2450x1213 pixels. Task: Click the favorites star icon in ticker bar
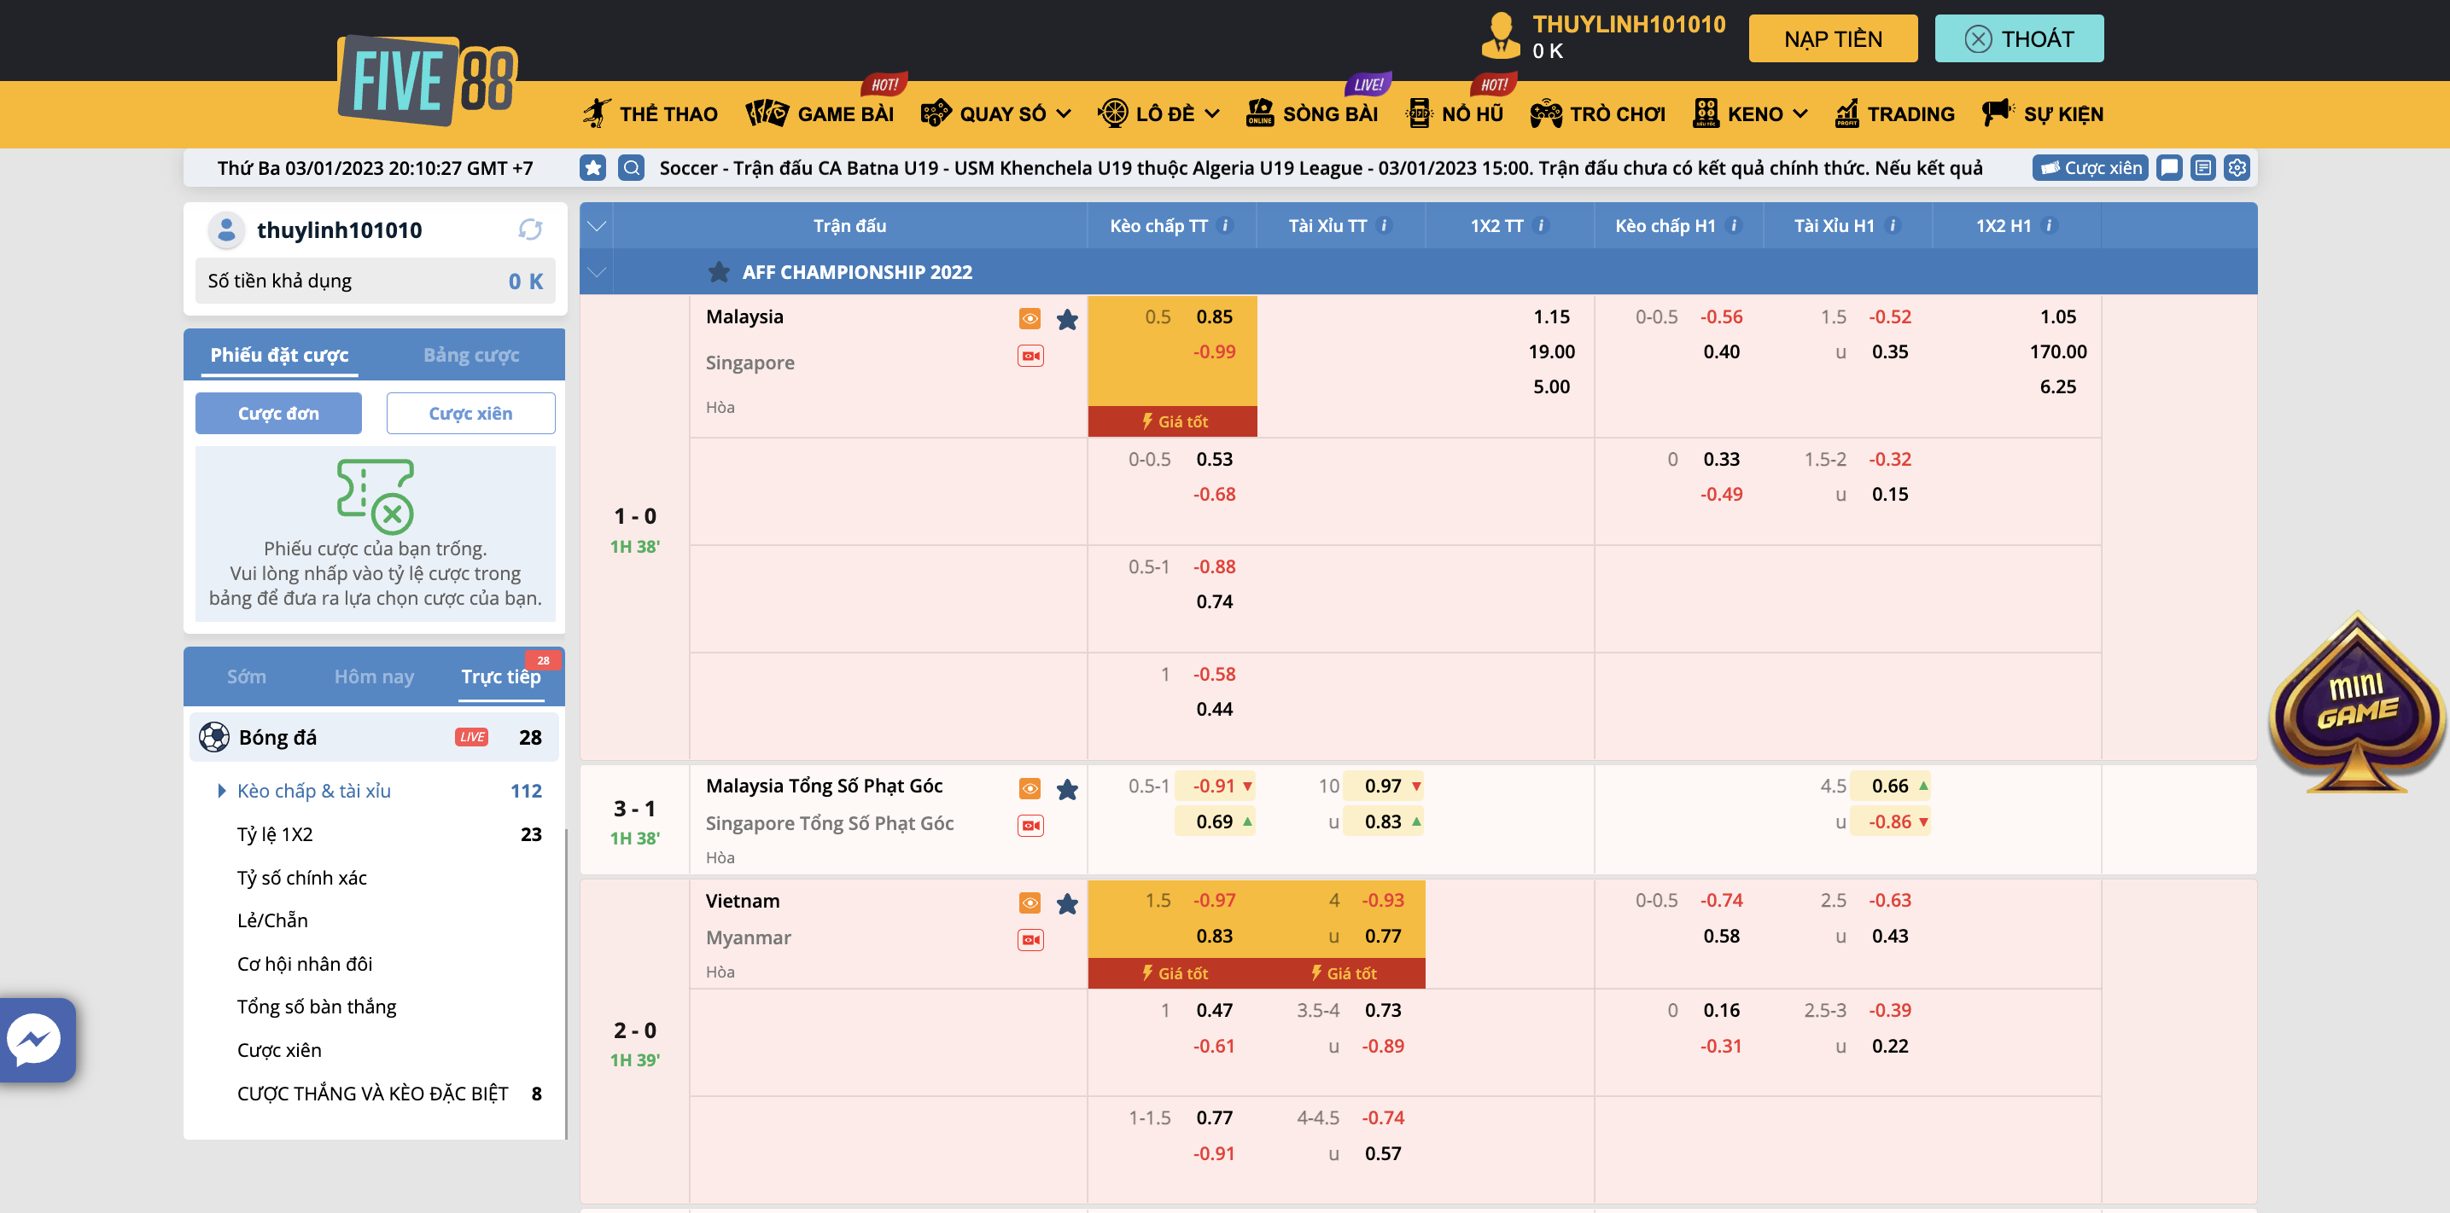(x=592, y=168)
